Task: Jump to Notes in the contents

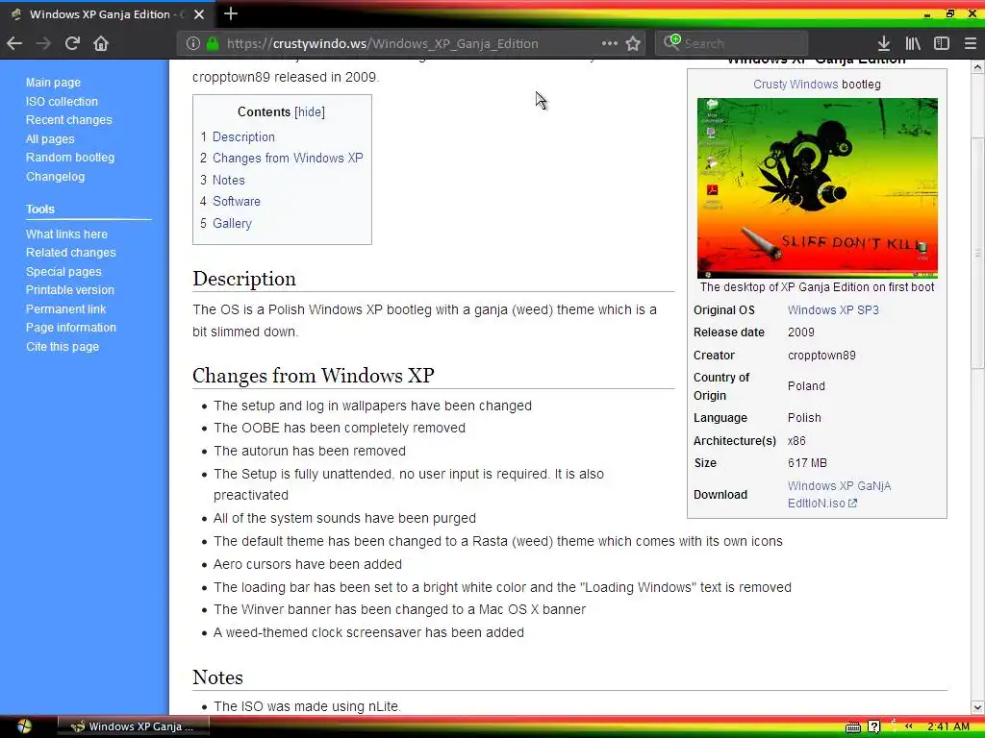Action: 229,180
